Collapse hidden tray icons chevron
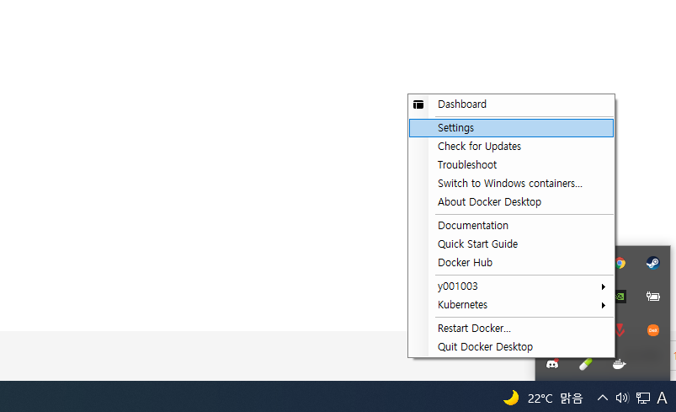Viewport: 676px width, 412px height. (x=602, y=398)
